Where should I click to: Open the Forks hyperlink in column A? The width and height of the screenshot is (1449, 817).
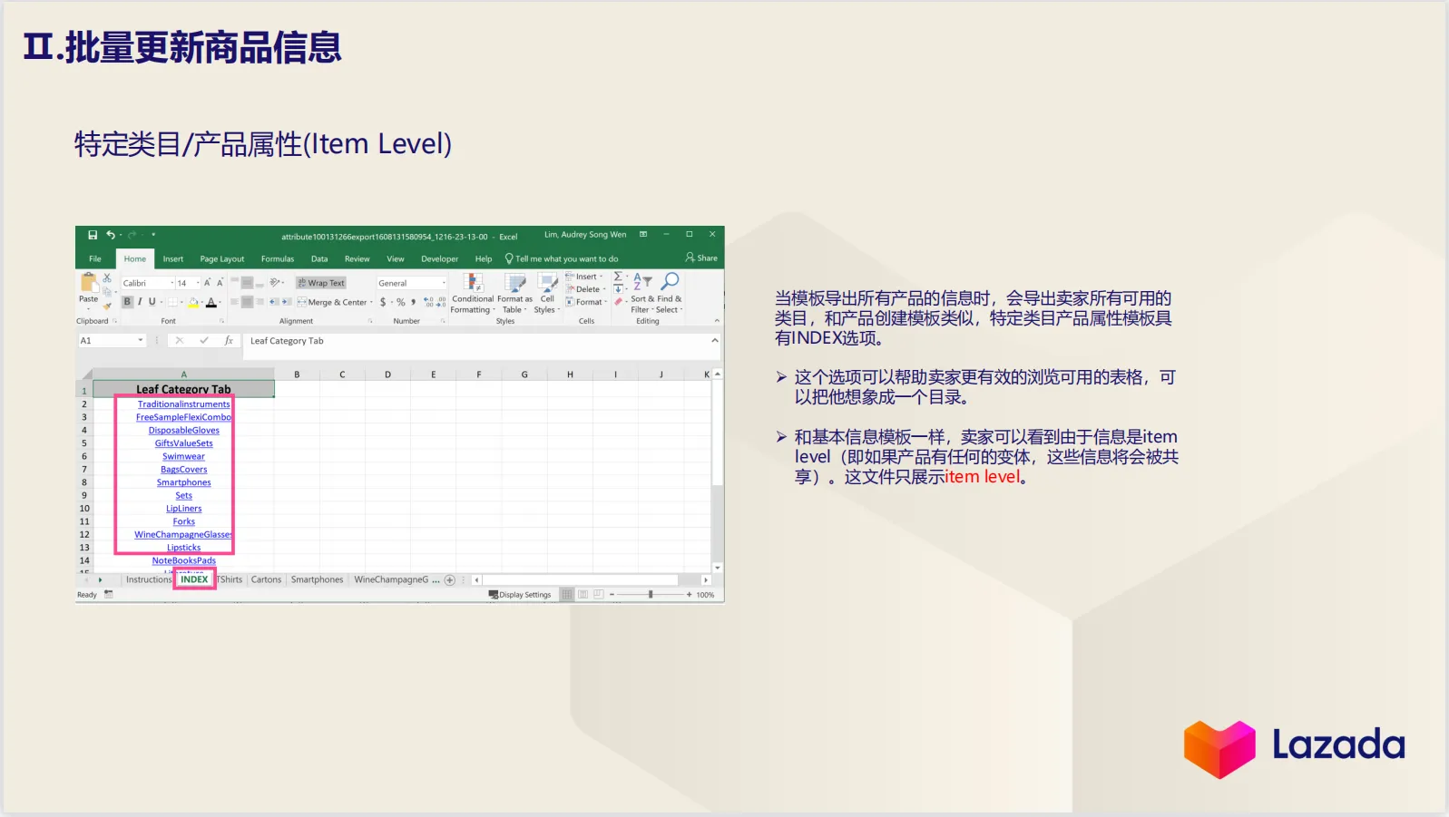coord(184,522)
